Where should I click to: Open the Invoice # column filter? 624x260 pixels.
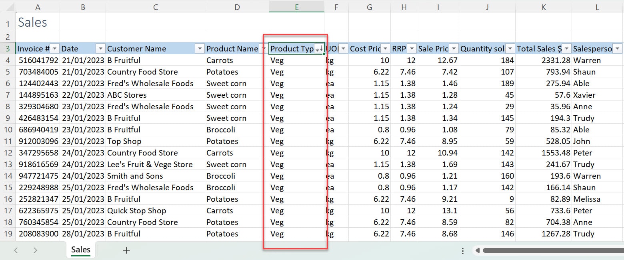click(x=54, y=49)
